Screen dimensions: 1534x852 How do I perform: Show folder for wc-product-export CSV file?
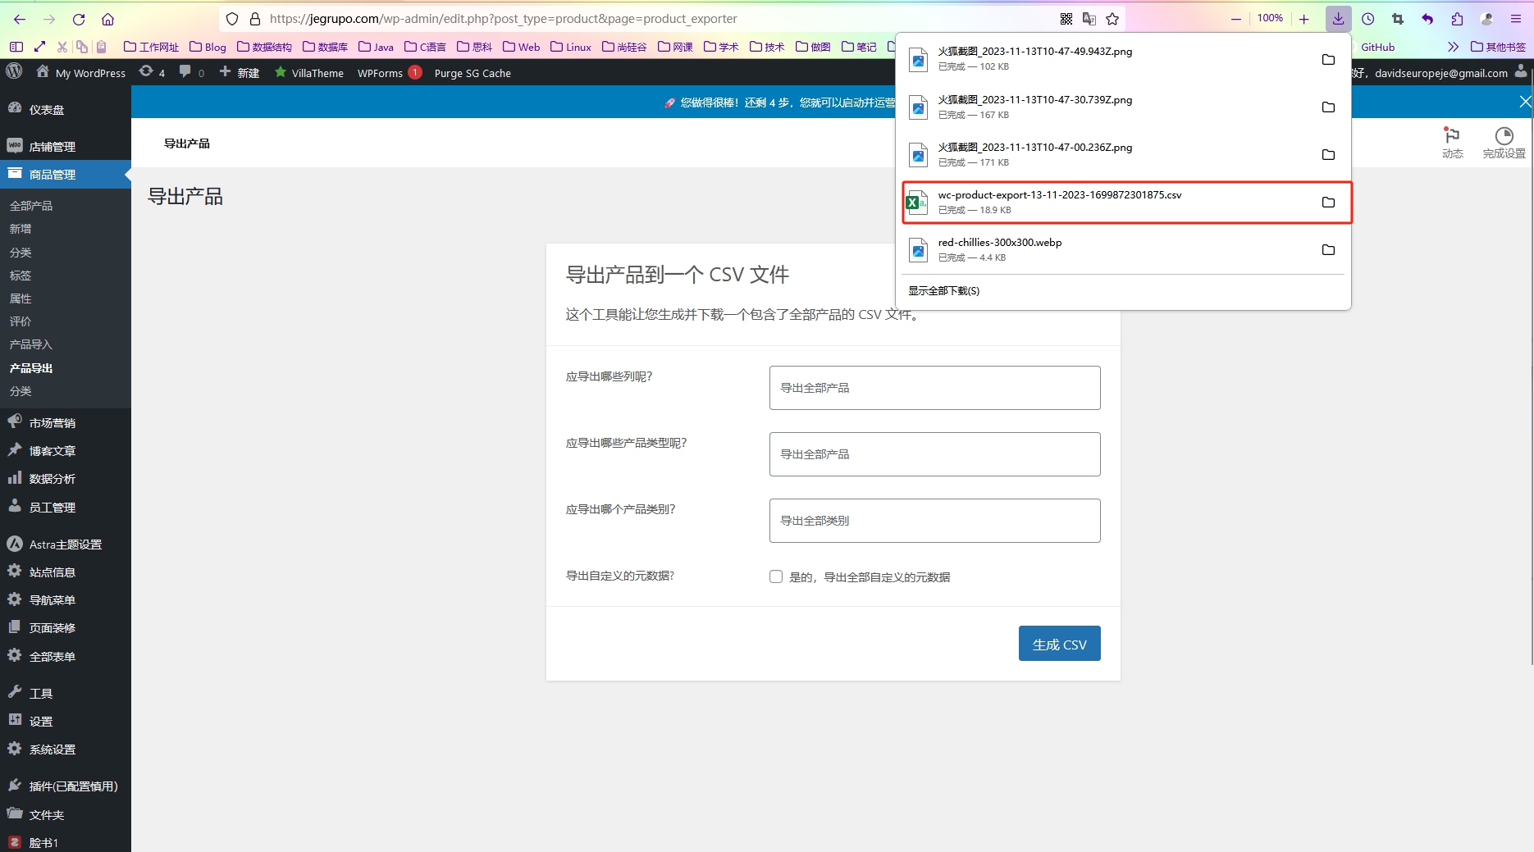(1328, 202)
